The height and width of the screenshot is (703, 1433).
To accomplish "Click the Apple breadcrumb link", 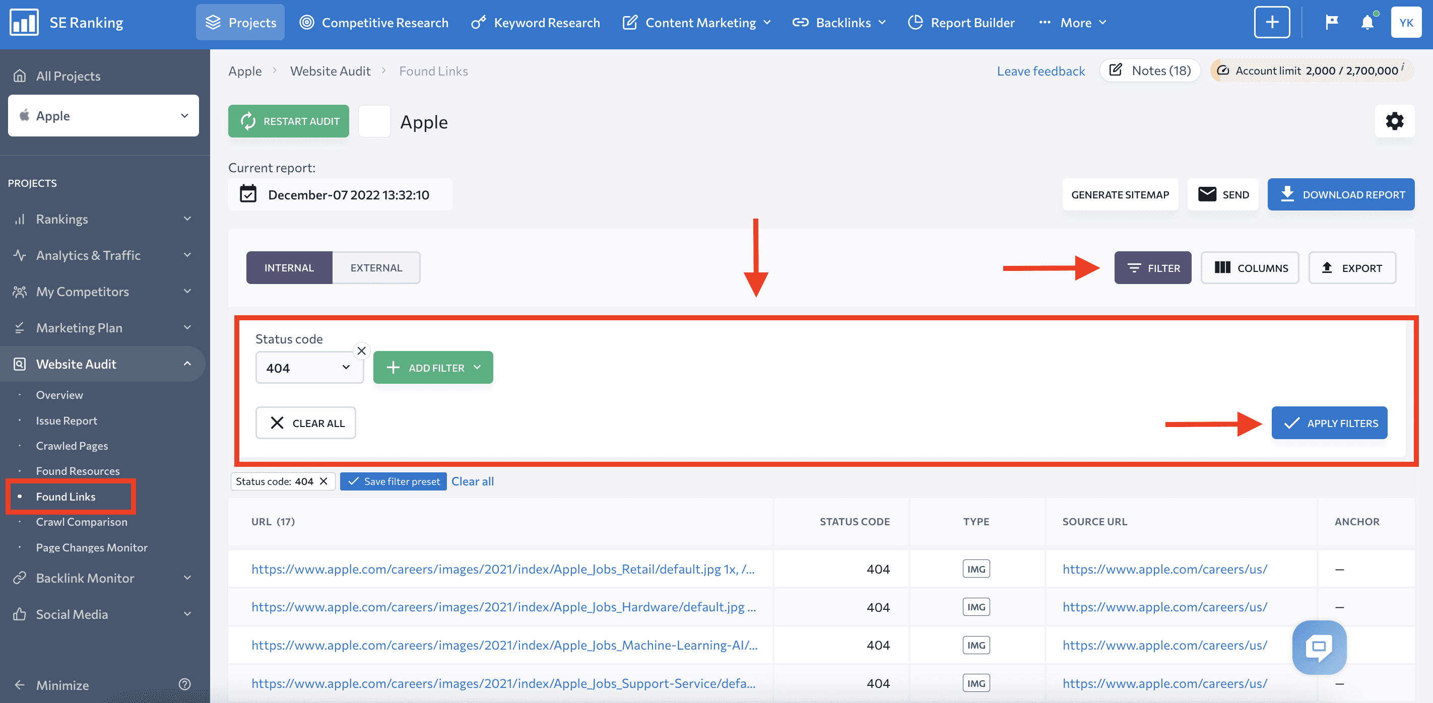I will pyautogui.click(x=245, y=71).
